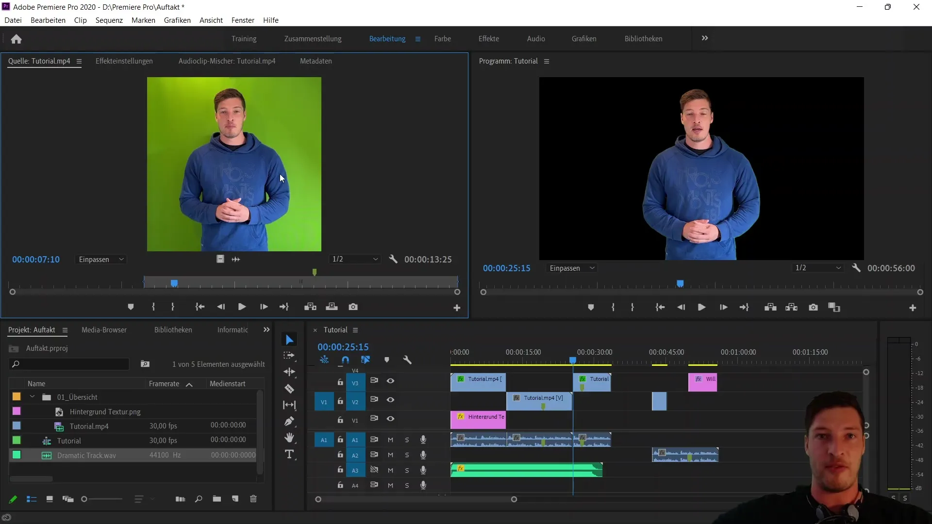Open the Sequenz menu

point(109,20)
